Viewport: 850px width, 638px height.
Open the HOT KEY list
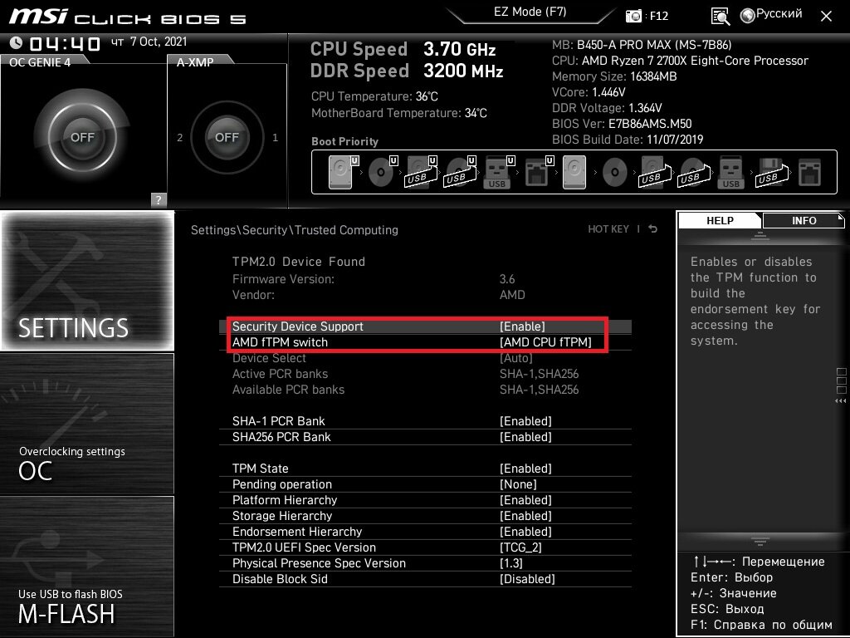tap(608, 229)
